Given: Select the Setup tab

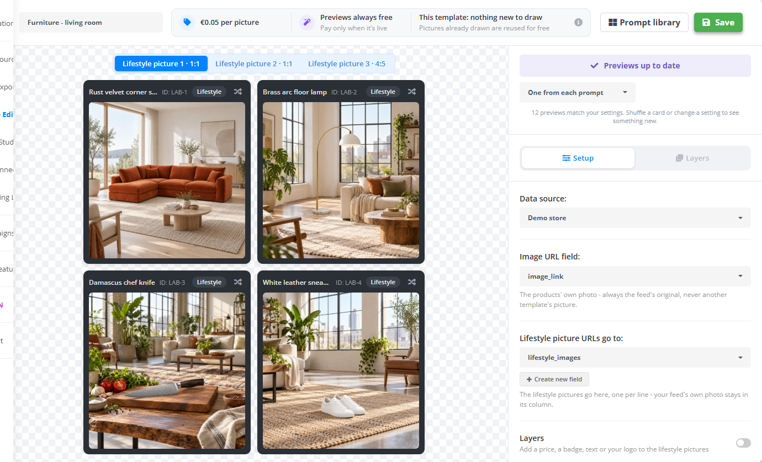Looking at the screenshot, I should click(578, 158).
